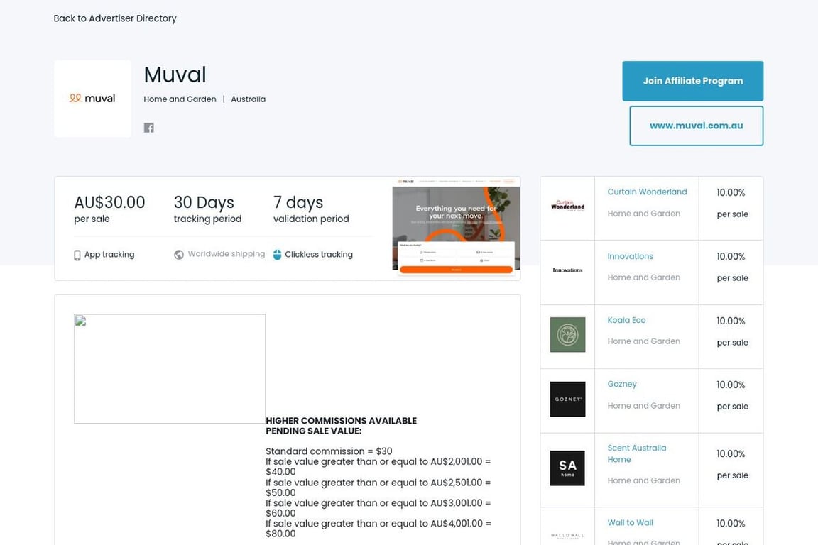Open Scent Australia Home advertiser link
The width and height of the screenshot is (818, 545).
[x=636, y=453]
